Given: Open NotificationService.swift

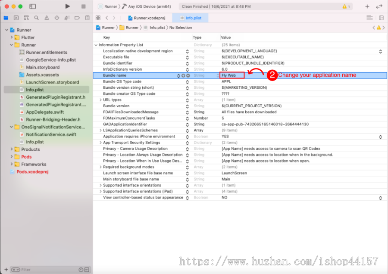Looking at the screenshot, I should click(51, 134).
